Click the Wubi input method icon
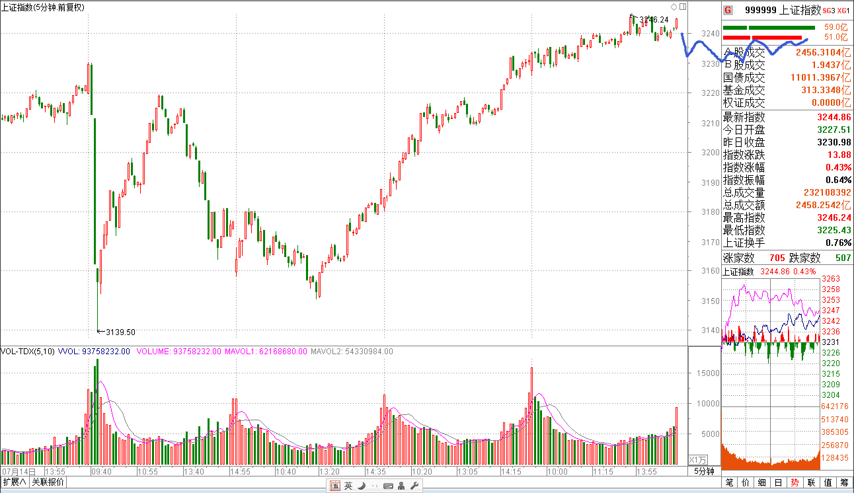 (336, 486)
